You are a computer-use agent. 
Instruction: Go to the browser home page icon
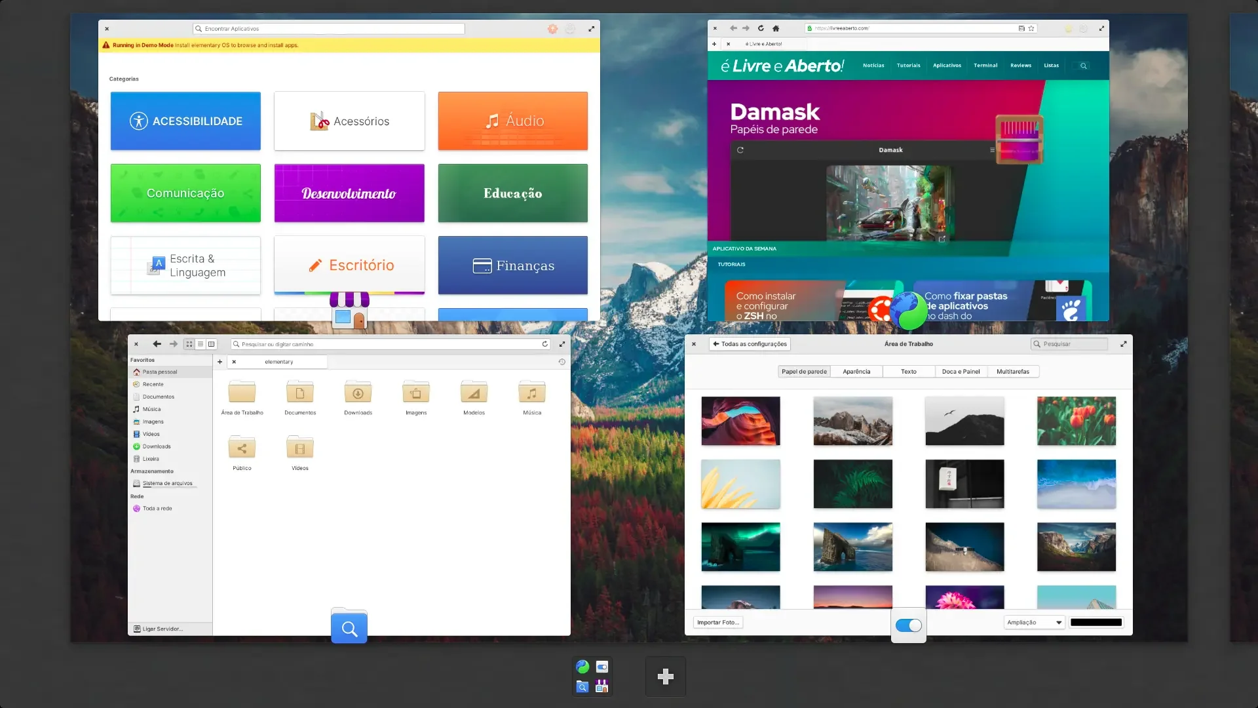[776, 28]
